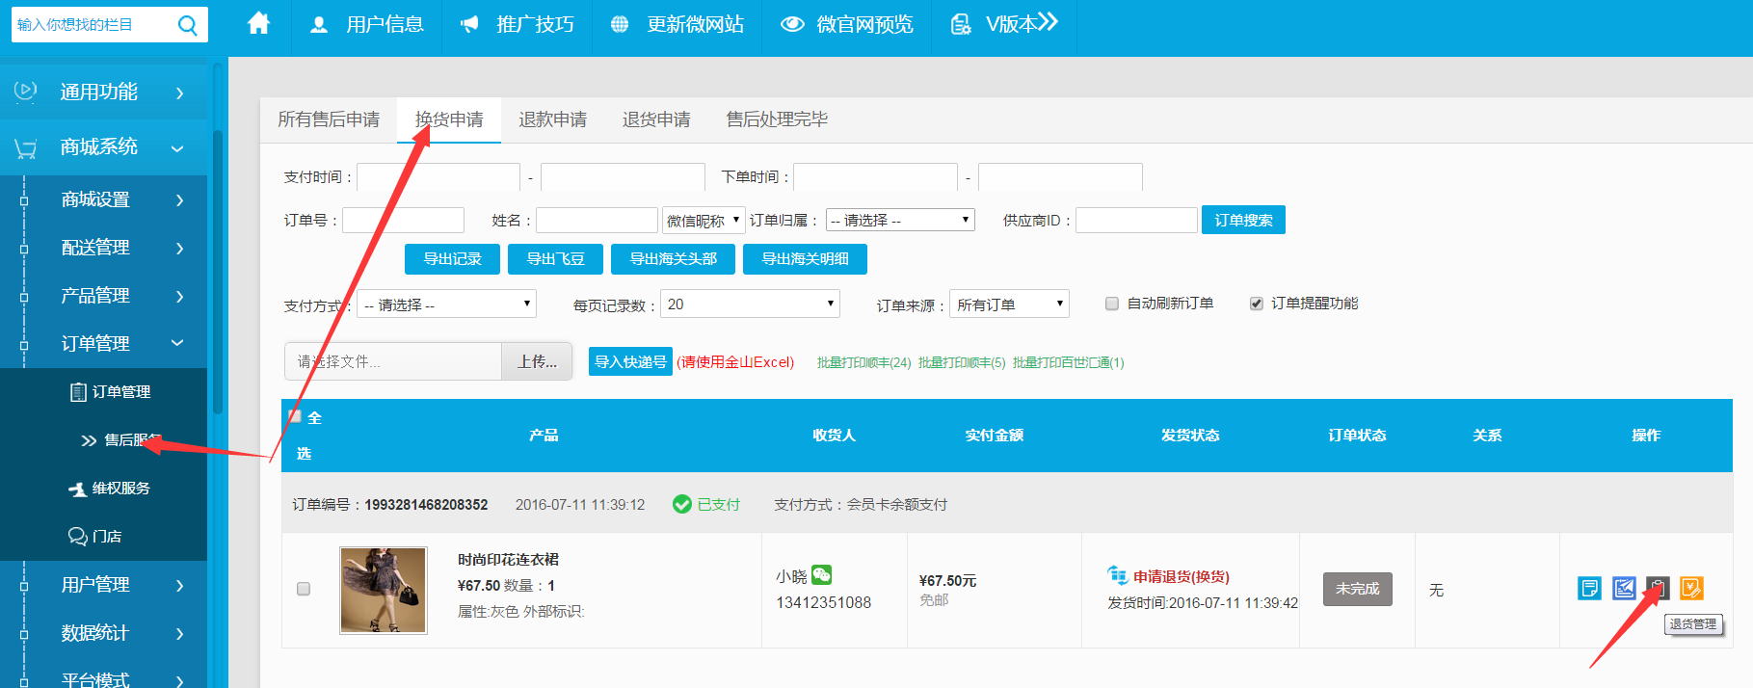Click the home icon in top bar

point(258,23)
